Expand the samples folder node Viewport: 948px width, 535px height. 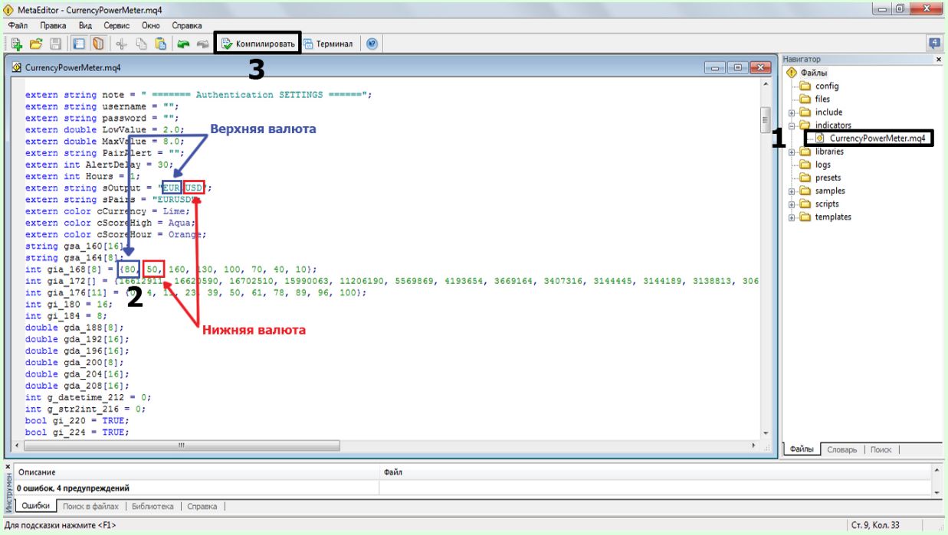coord(792,191)
